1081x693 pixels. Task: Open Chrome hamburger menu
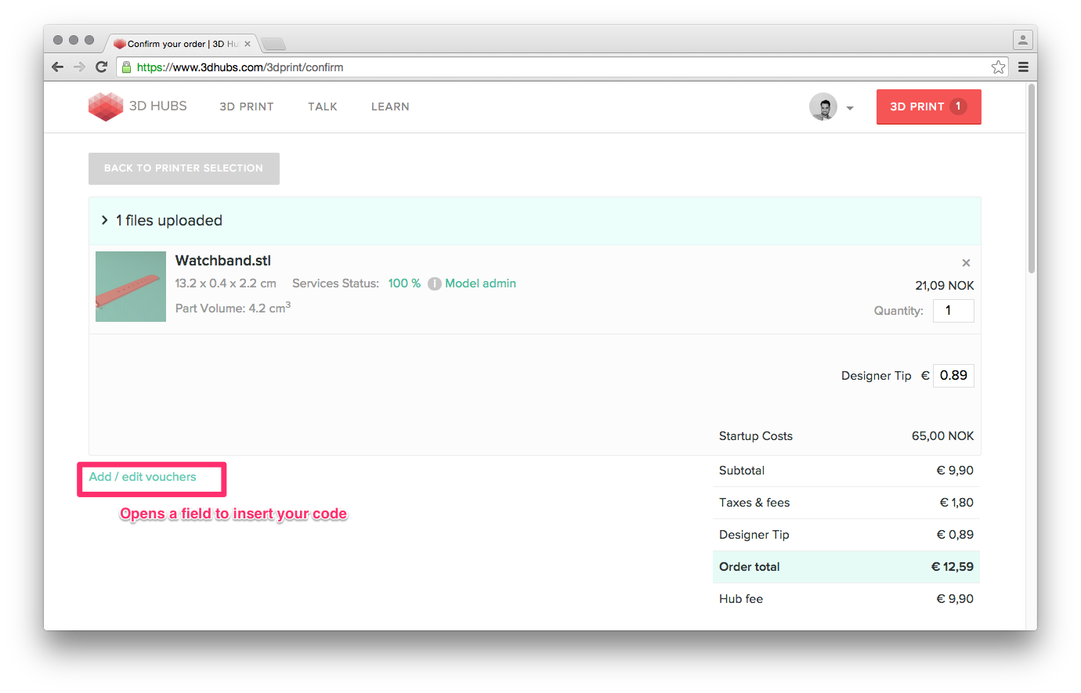tap(1023, 67)
